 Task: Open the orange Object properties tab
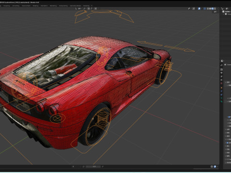(x=221, y=88)
